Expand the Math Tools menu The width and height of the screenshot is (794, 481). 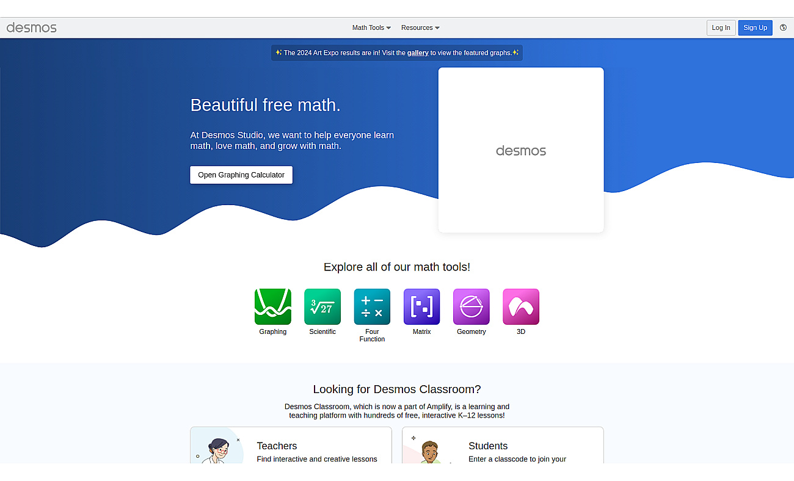371,27
